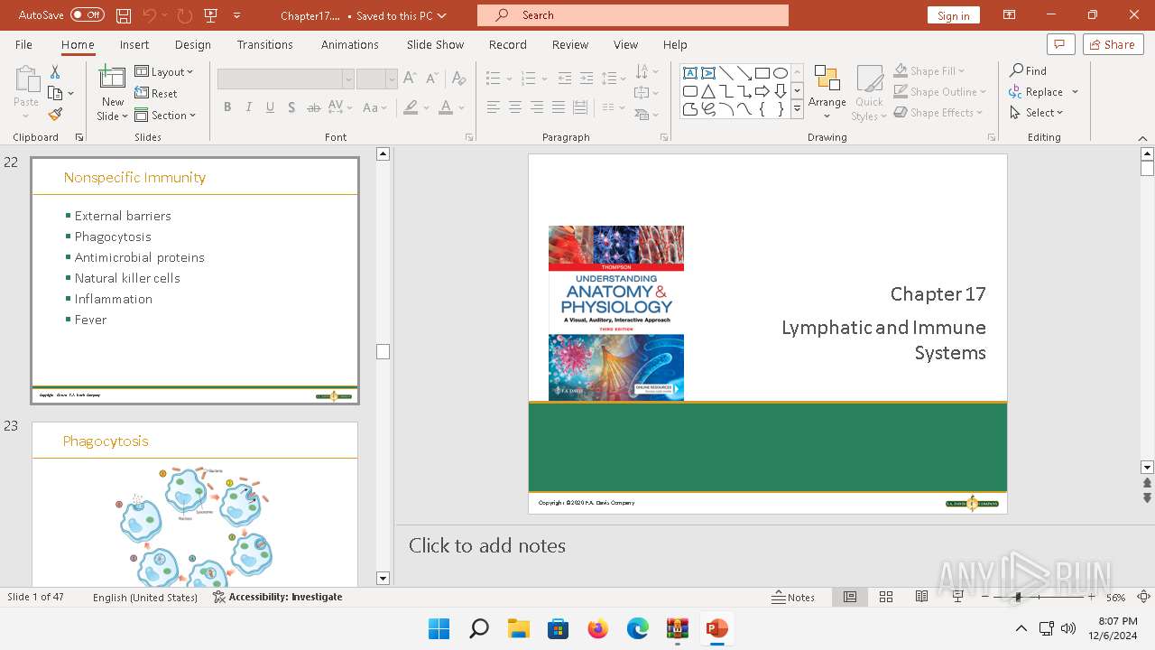Screen dimensions: 1155x650
Task: Open File Explorer from taskbar
Action: [518, 628]
